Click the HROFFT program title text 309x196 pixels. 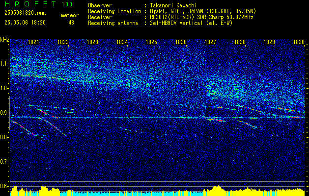(30, 4)
